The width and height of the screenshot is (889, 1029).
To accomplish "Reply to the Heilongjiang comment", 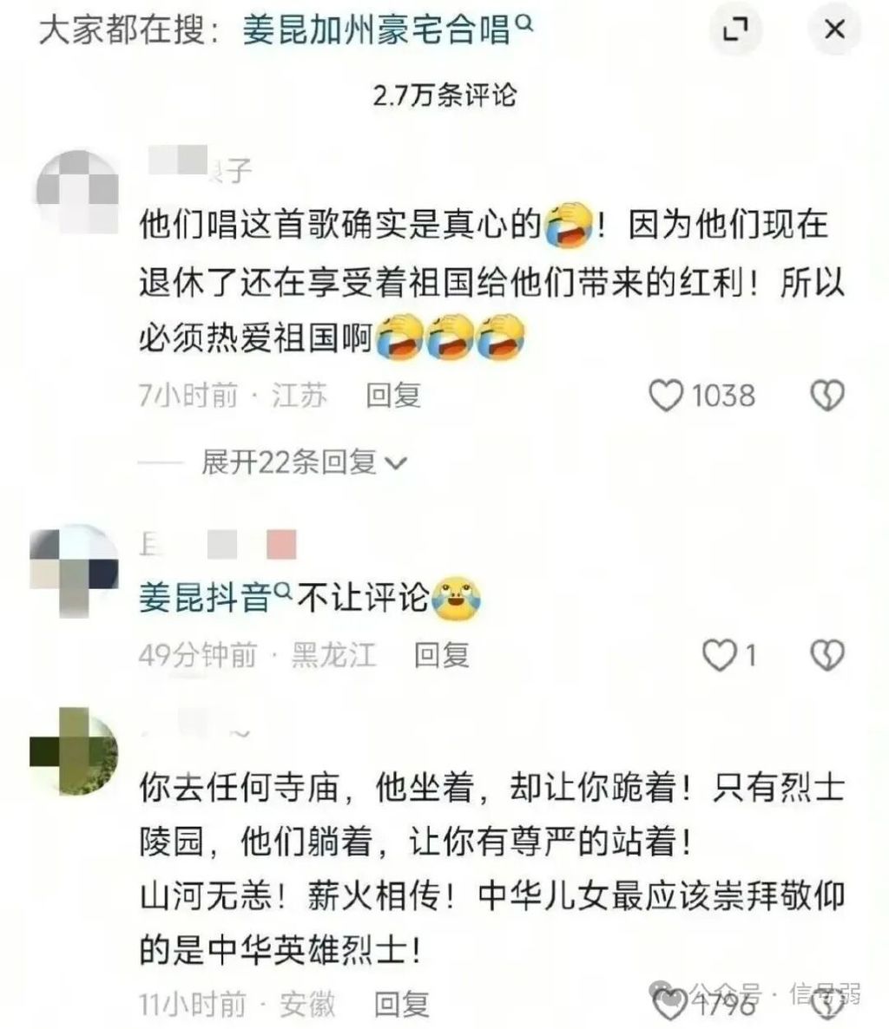I will (442, 655).
